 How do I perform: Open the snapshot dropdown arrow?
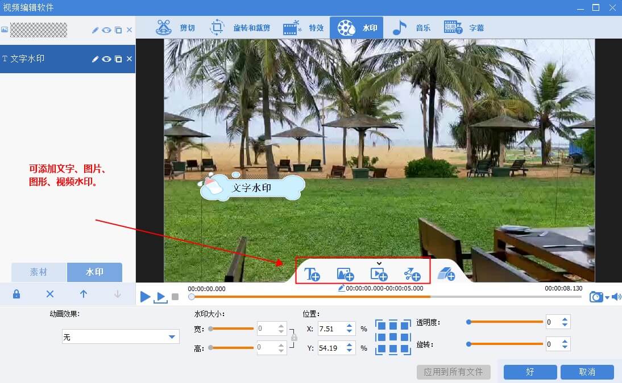607,297
